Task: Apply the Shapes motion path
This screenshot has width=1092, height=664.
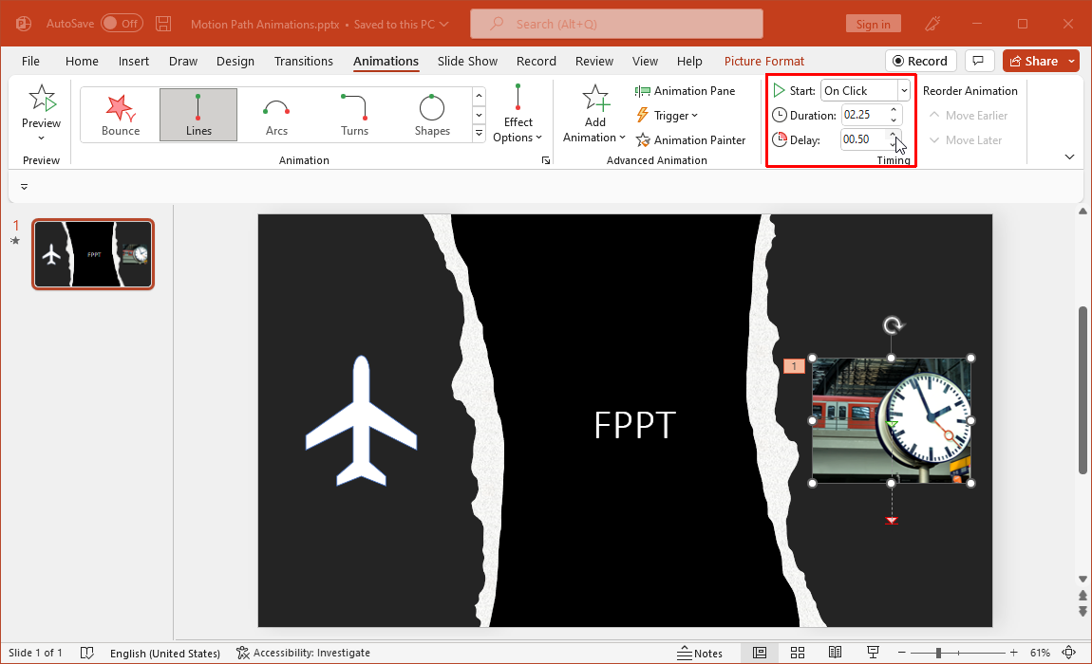Action: (x=432, y=115)
